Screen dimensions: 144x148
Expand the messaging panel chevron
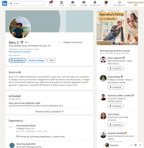[x=140, y=145]
